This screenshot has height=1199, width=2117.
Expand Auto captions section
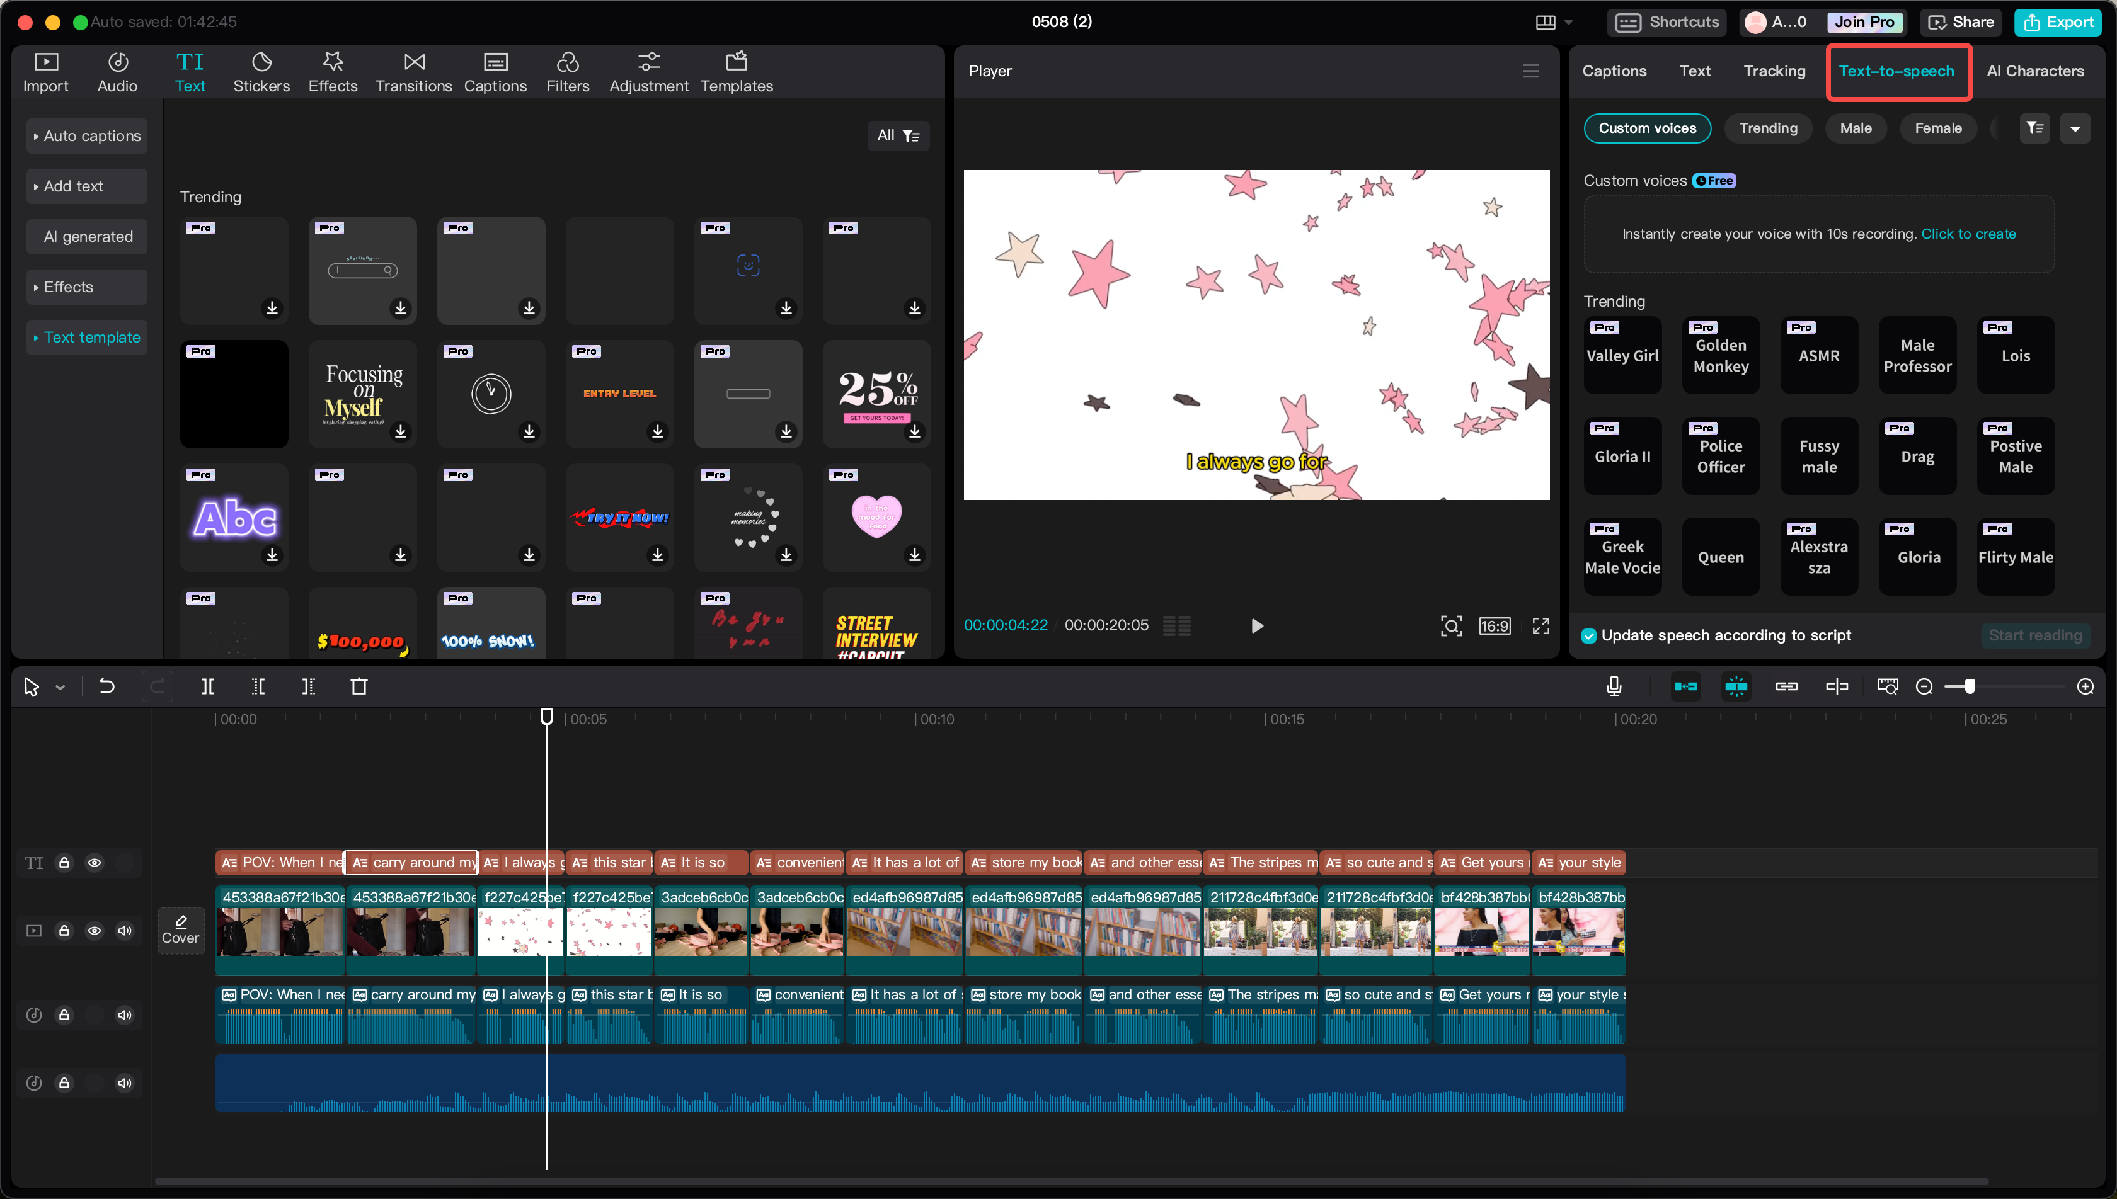click(x=86, y=136)
